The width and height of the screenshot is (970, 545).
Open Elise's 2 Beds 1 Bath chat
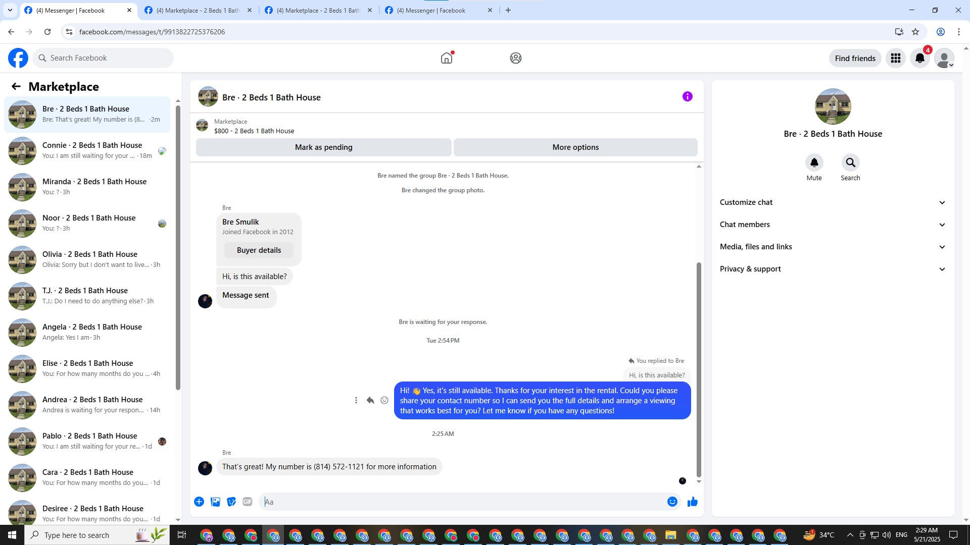[87, 369]
